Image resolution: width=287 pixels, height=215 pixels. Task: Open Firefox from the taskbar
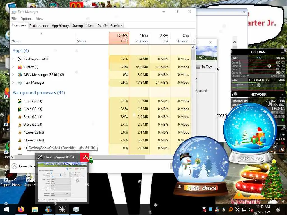(21, 209)
